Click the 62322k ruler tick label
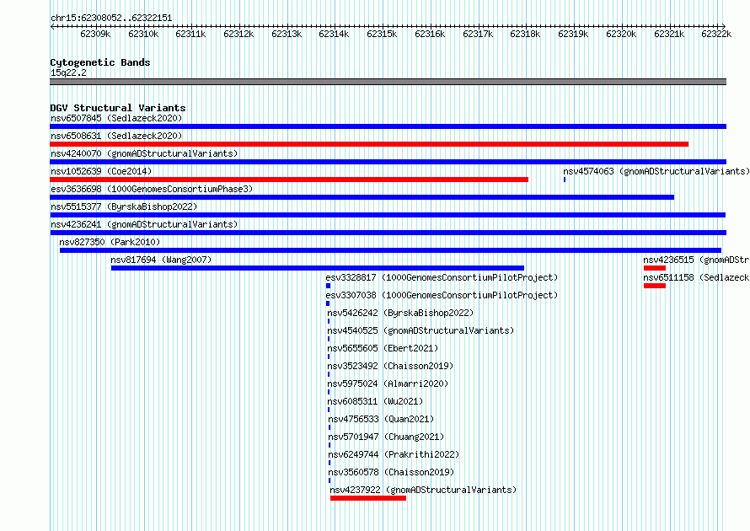The width and height of the screenshot is (750, 531). click(x=716, y=34)
